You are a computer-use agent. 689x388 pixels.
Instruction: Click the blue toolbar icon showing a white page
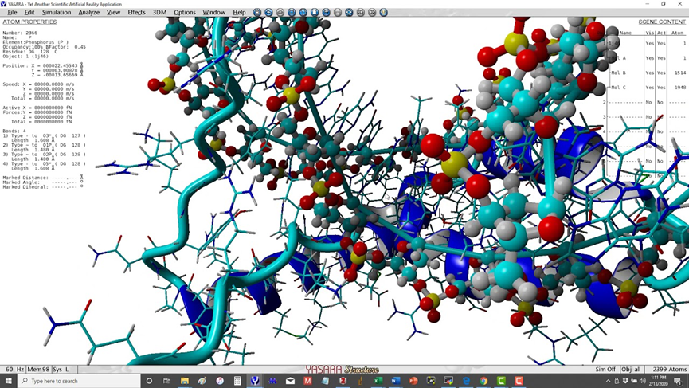pos(315,12)
